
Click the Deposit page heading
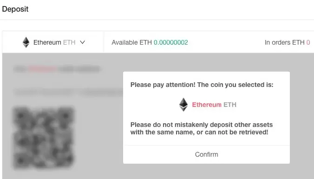(x=15, y=9)
